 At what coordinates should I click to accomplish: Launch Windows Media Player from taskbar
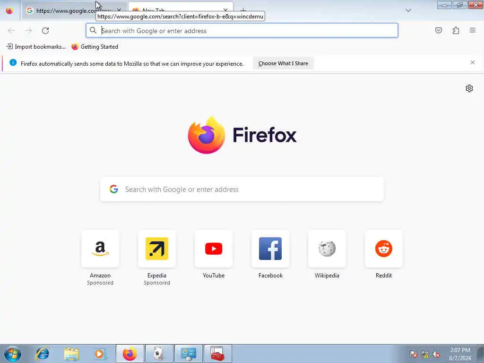(x=100, y=354)
